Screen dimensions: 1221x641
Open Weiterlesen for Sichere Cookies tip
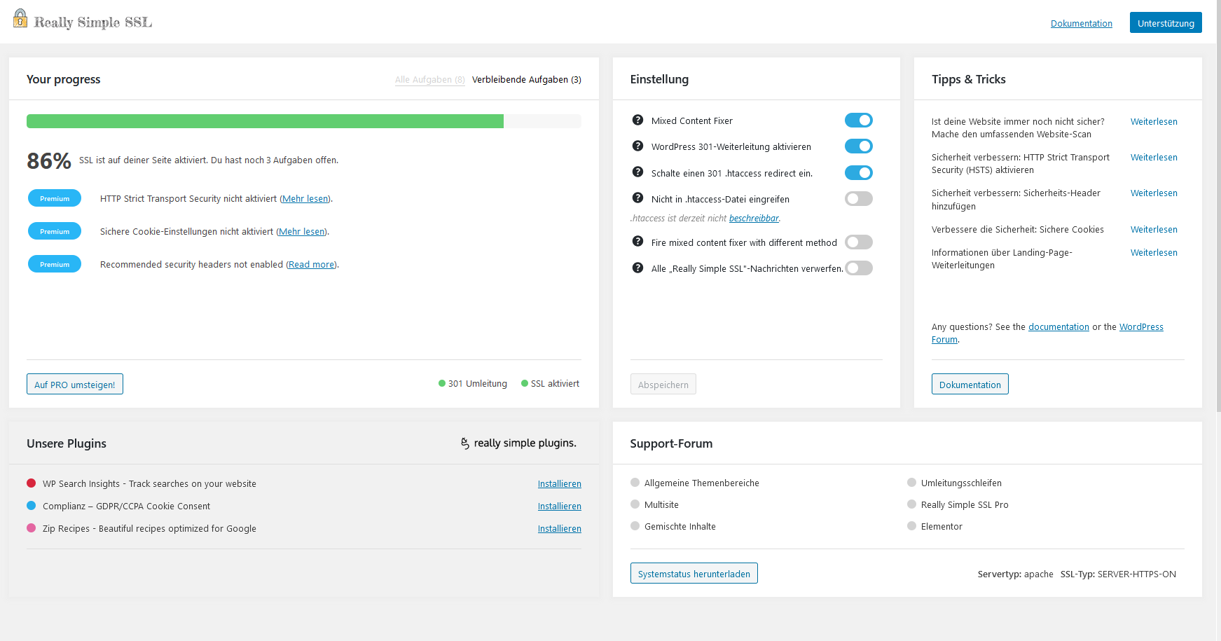coord(1154,230)
